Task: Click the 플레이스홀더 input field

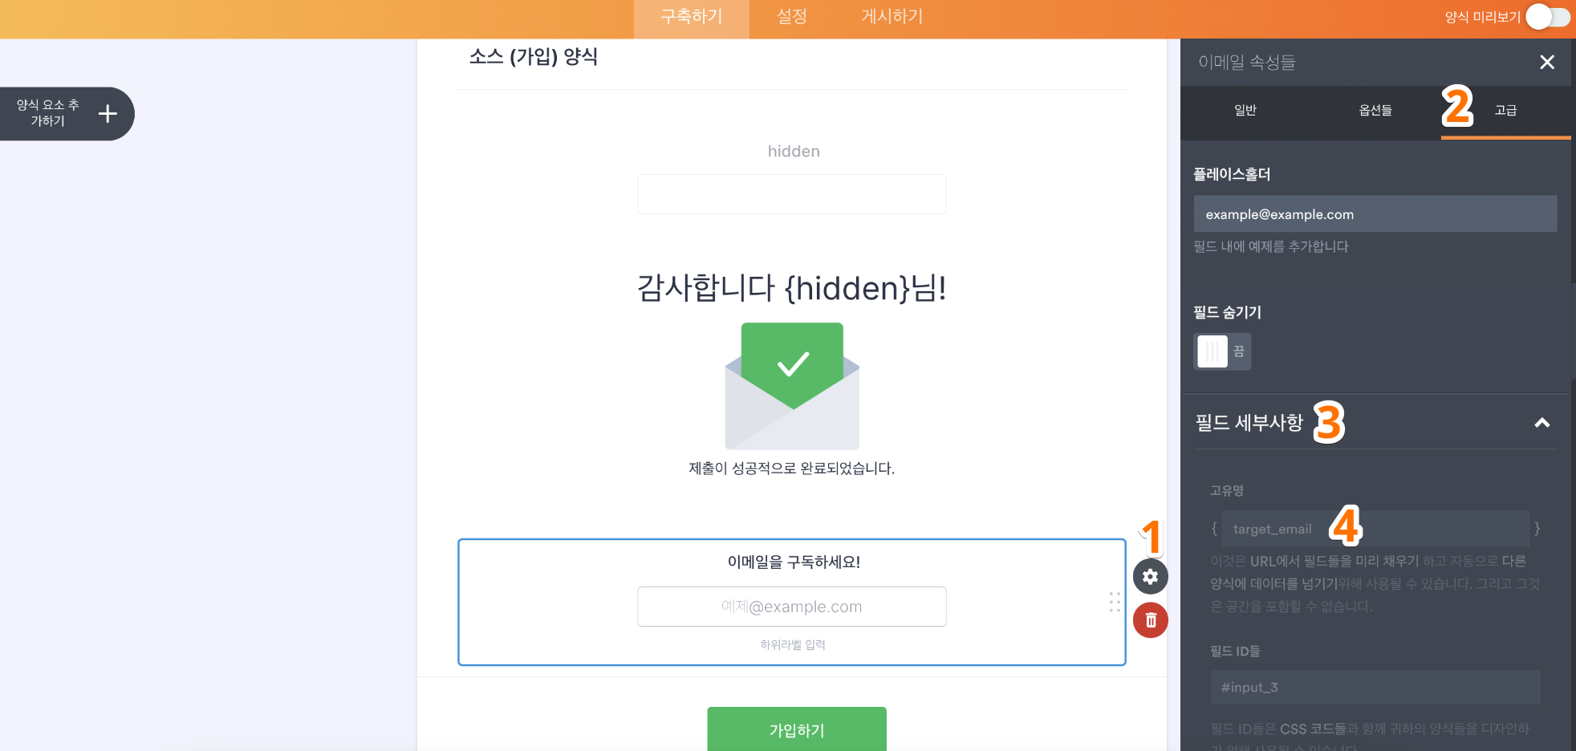Action: click(1375, 214)
